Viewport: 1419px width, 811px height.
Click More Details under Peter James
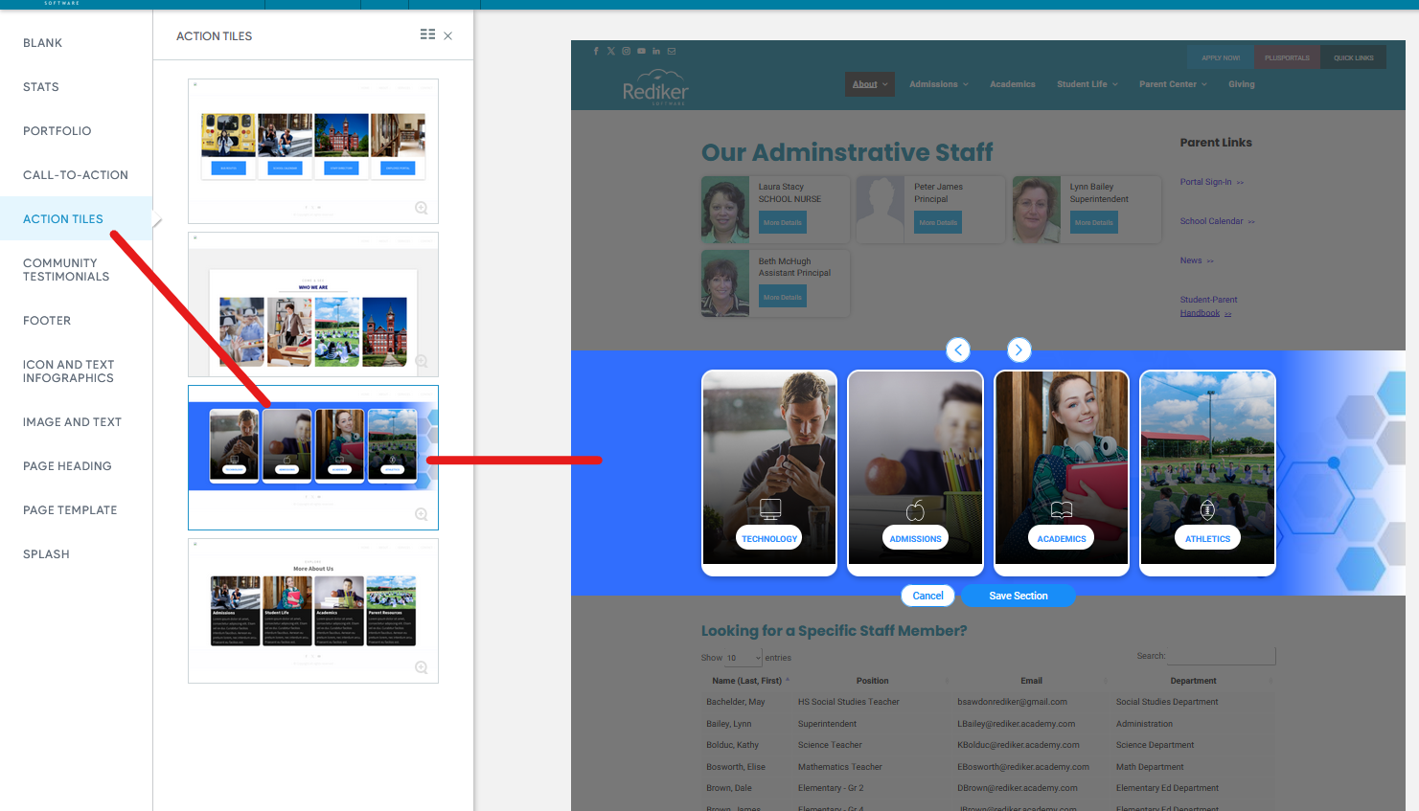point(938,222)
